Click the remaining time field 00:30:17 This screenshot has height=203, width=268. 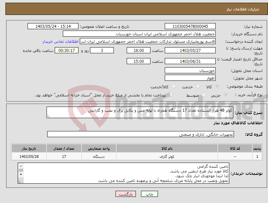tap(67, 50)
